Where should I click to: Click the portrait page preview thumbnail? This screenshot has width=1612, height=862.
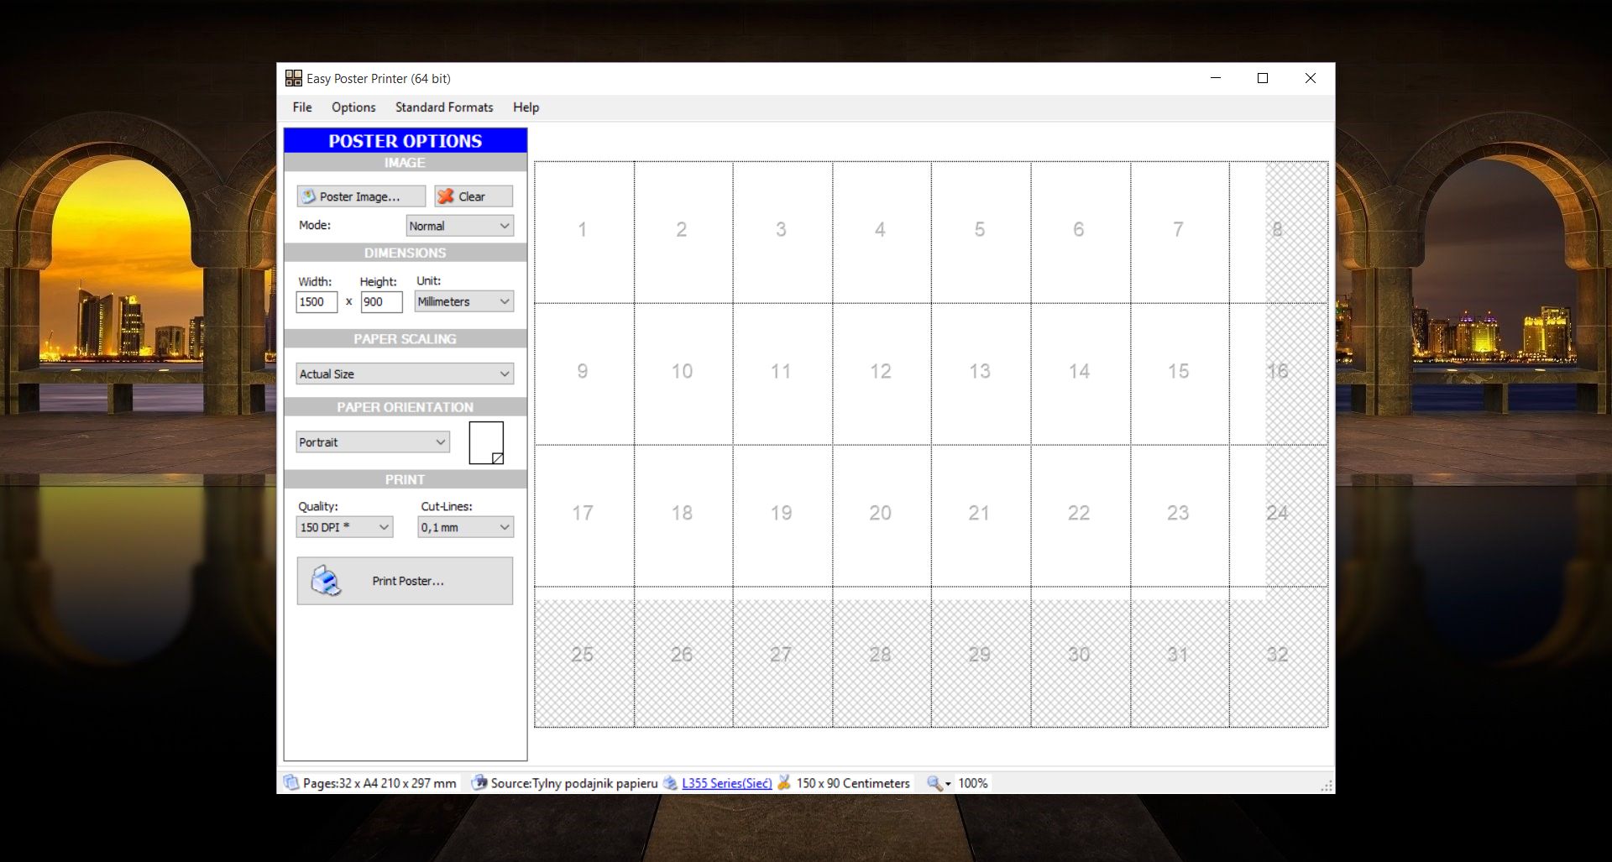coord(485,442)
